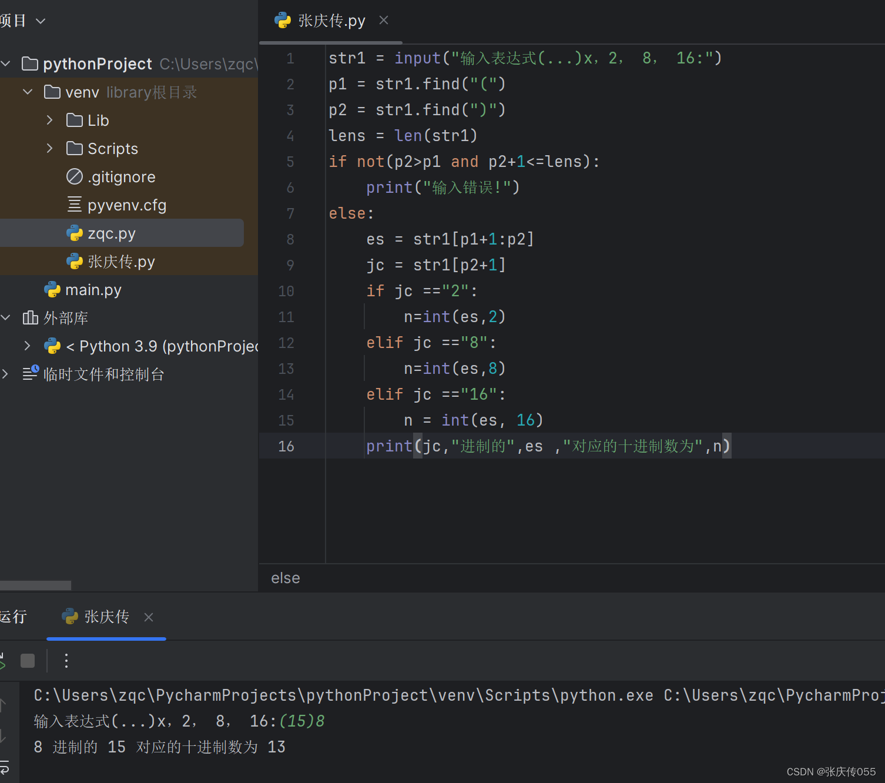
Task: Click the .gitignore ignored-file icon
Action: click(x=75, y=176)
